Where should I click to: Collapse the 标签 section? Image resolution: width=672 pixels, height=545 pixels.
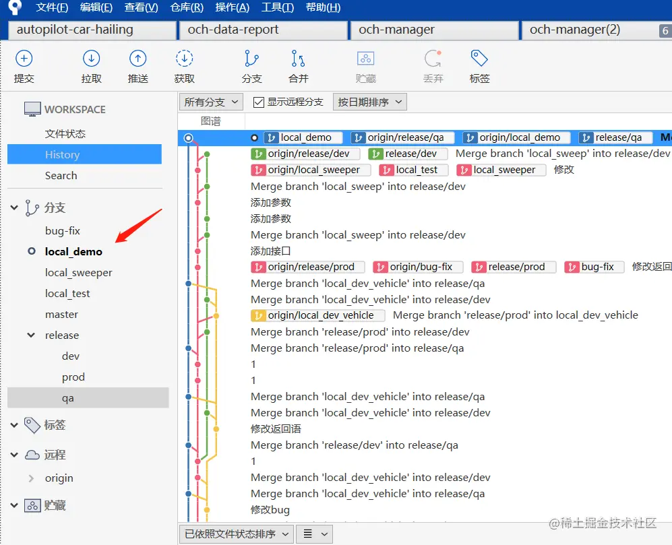point(14,425)
